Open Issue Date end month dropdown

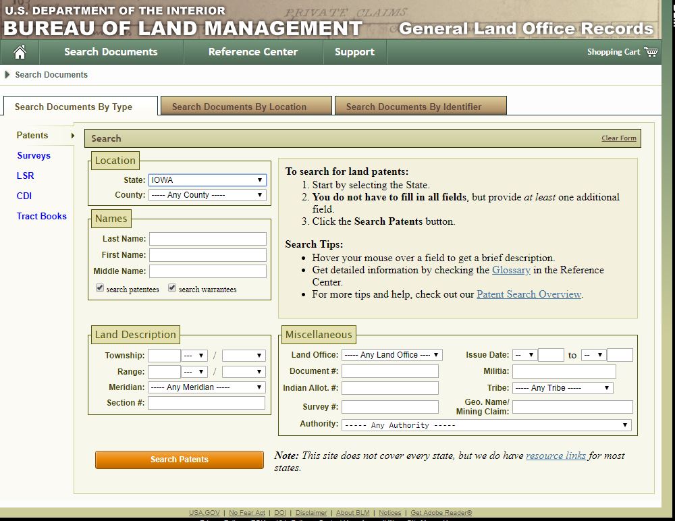(x=593, y=355)
